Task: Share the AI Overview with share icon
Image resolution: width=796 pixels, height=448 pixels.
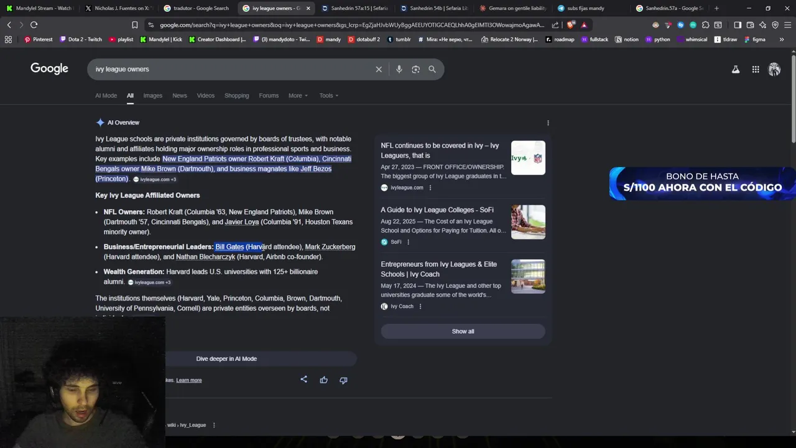Action: point(303,380)
